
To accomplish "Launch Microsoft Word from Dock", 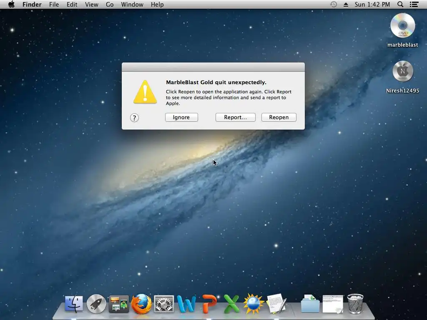I will [x=186, y=304].
